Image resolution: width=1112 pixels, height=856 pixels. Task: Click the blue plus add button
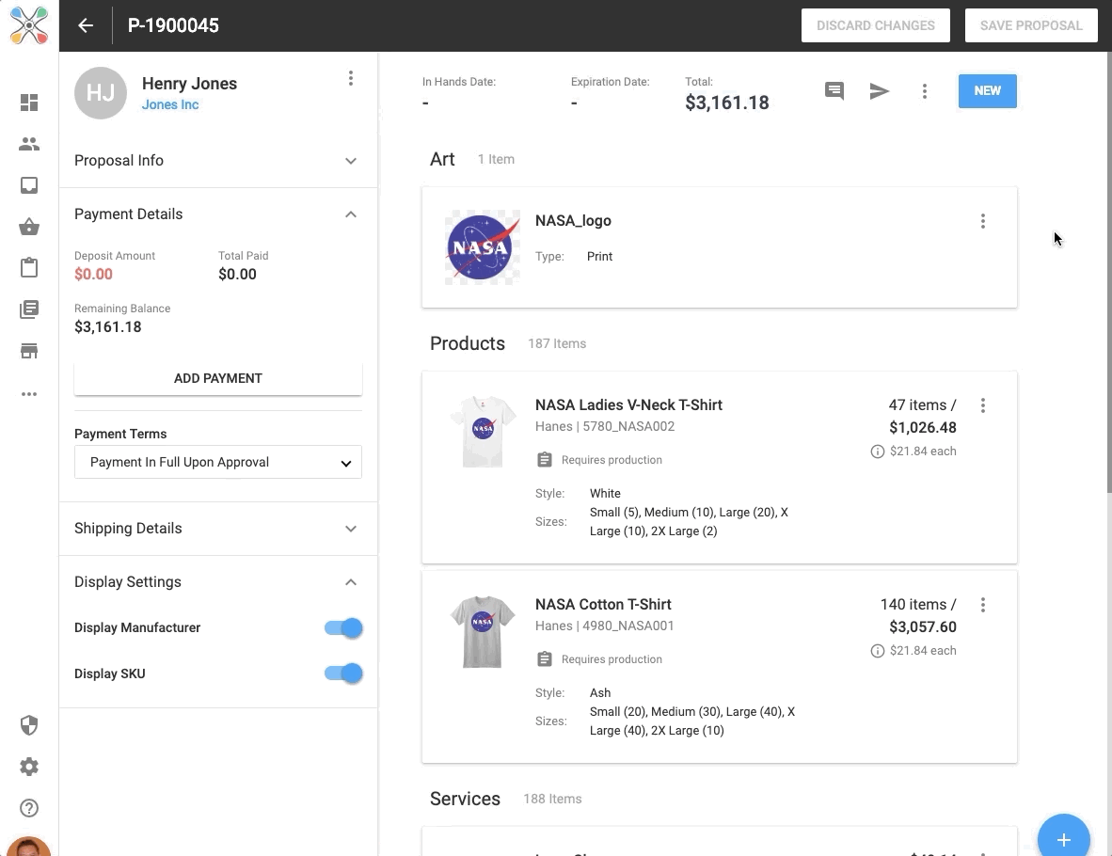[1063, 839]
